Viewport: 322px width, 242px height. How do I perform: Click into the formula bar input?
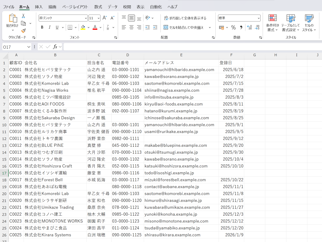tap(193, 47)
